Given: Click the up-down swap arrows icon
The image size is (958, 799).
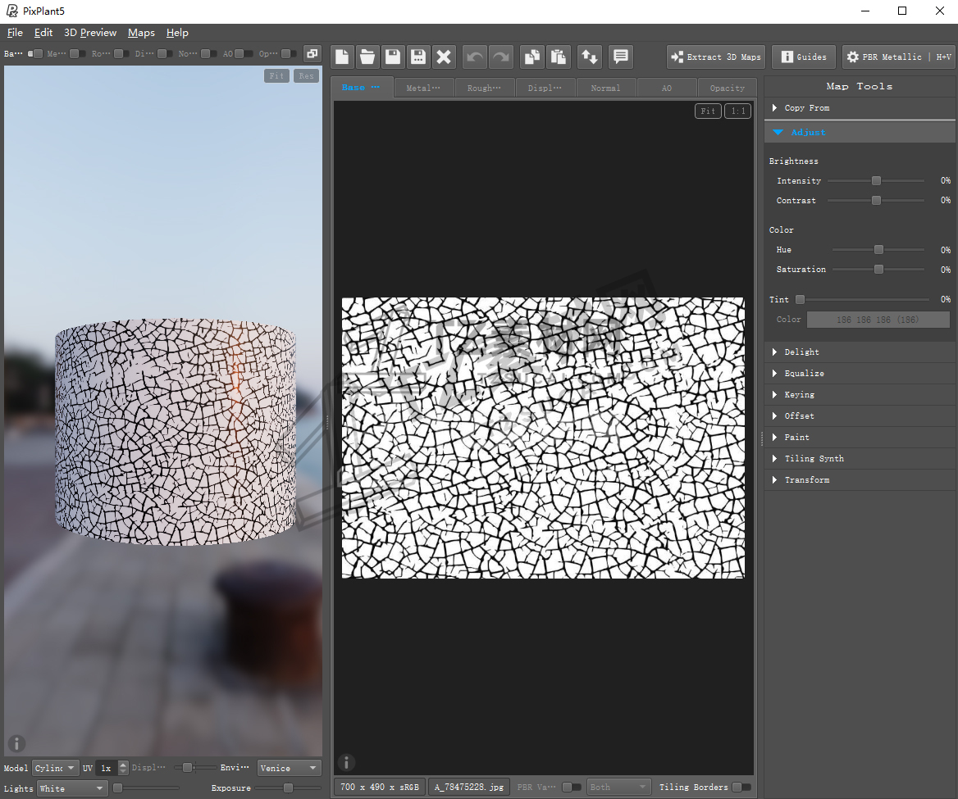Looking at the screenshot, I should 589,57.
